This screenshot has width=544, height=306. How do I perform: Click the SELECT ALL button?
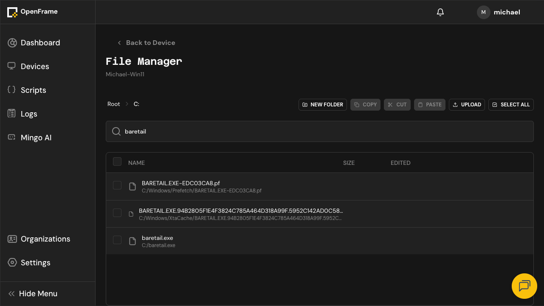[511, 105]
